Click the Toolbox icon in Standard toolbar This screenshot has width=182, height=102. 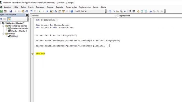point(67,11)
